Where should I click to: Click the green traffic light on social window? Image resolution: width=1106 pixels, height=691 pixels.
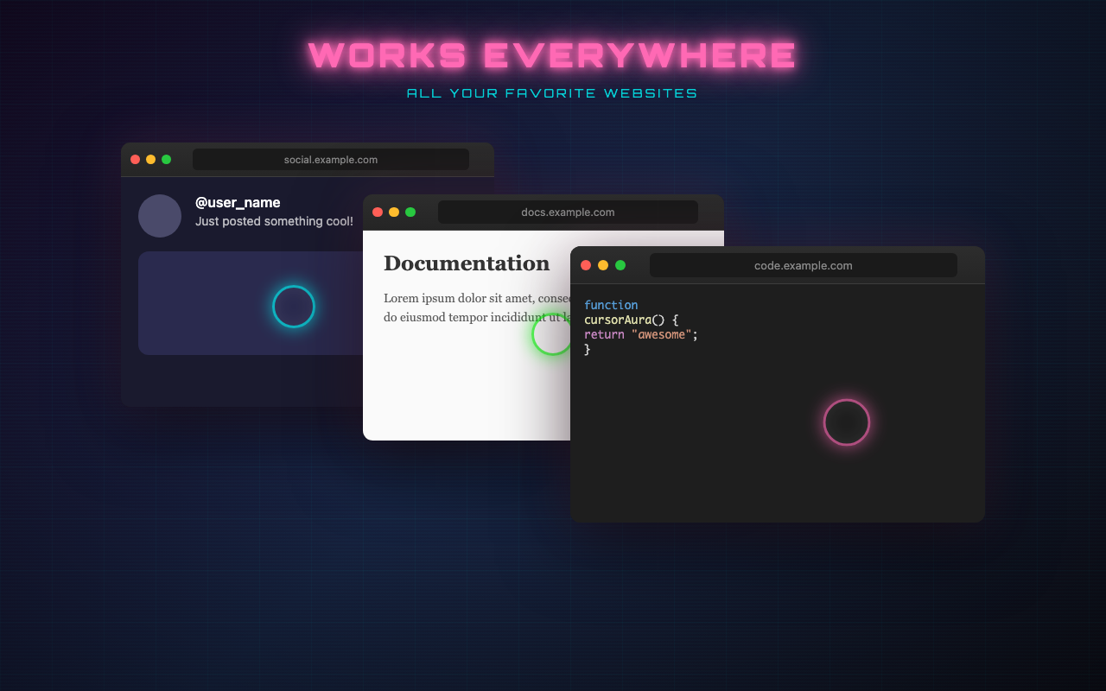[166, 159]
